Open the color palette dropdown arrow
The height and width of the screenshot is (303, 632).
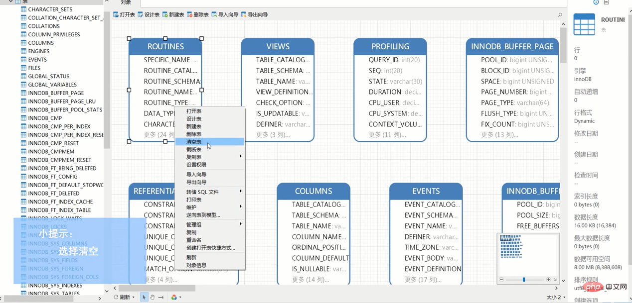point(180,298)
